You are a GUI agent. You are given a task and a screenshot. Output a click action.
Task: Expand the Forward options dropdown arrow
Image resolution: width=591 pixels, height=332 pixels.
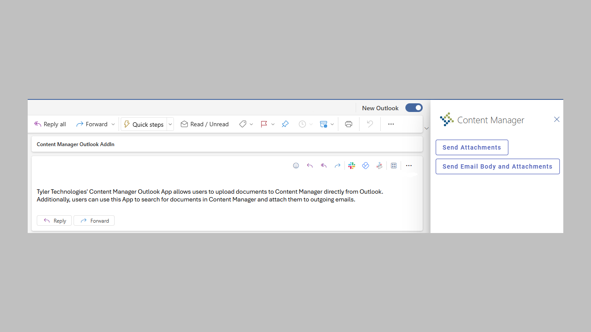click(x=113, y=124)
